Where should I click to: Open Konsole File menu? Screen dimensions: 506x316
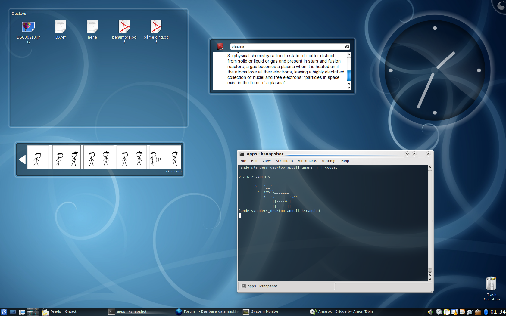[x=243, y=161]
